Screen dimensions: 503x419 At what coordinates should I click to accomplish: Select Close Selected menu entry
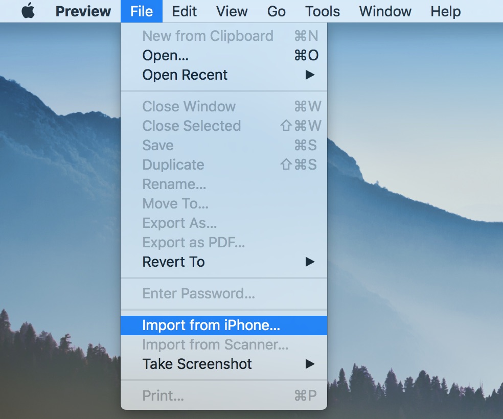click(224, 126)
